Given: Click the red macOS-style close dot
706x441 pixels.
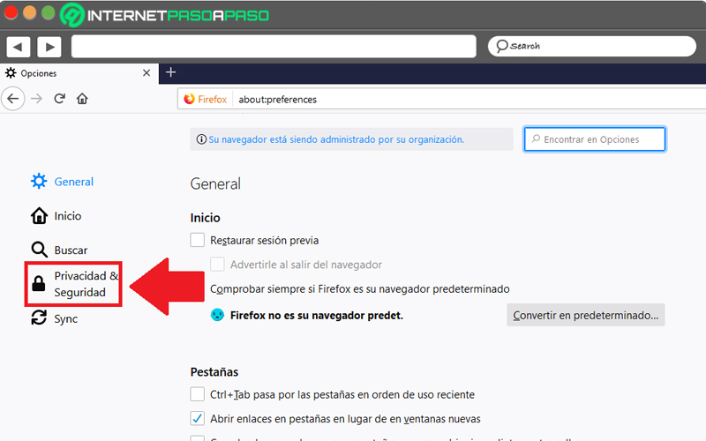Looking at the screenshot, I should tap(10, 12).
